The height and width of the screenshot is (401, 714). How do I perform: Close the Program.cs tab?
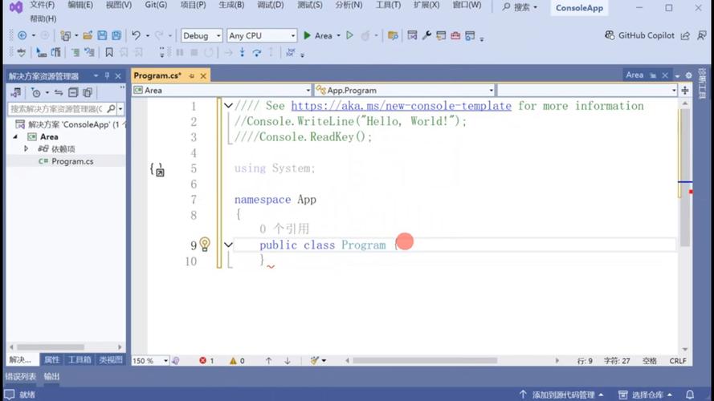[203, 76]
